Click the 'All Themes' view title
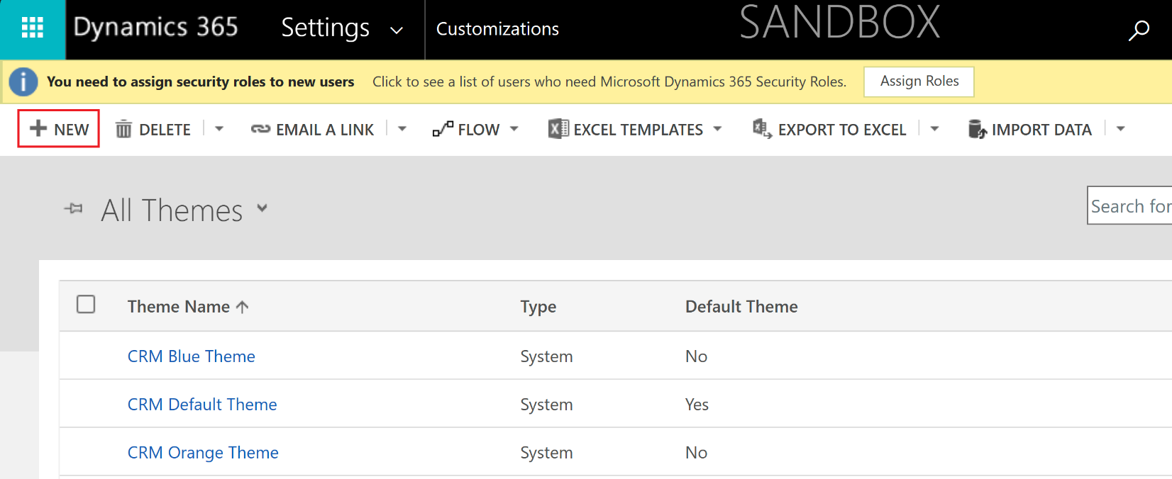This screenshot has height=479, width=1172. (172, 210)
